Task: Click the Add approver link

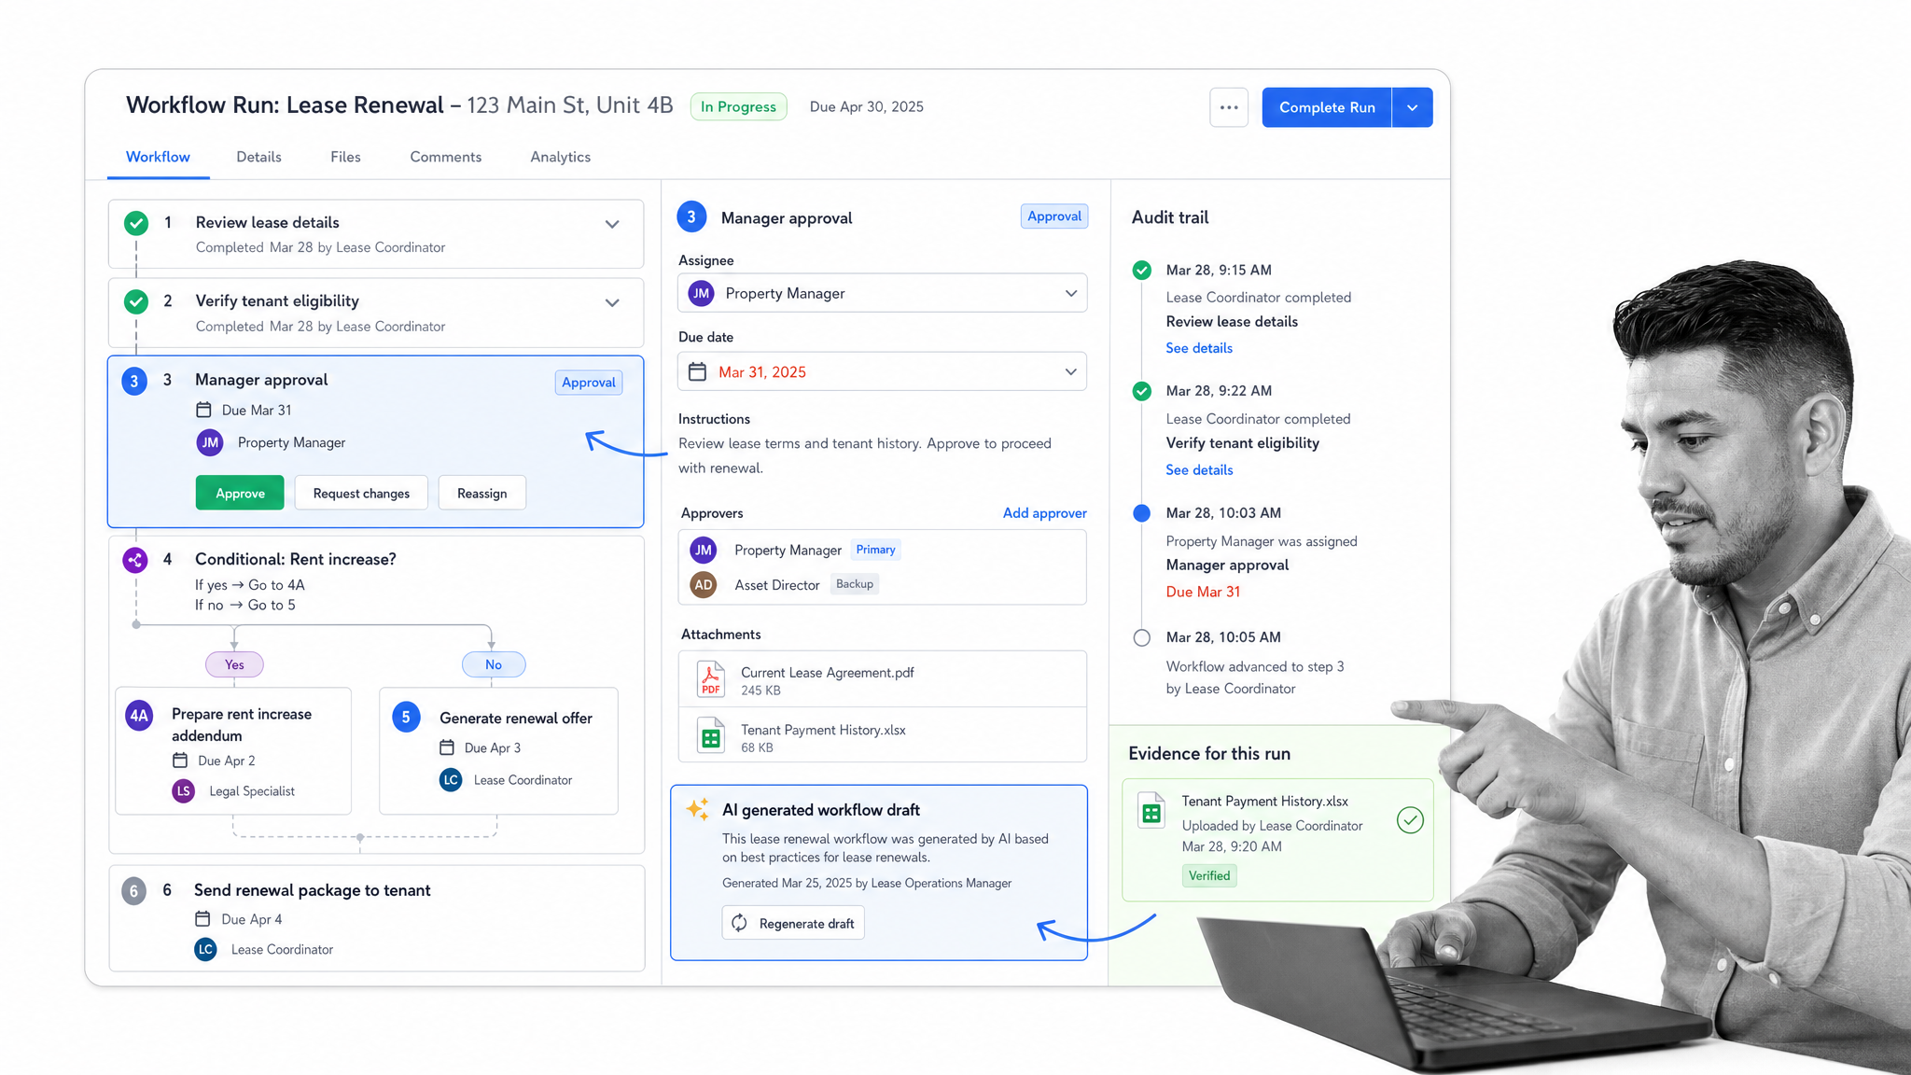Action: (x=1044, y=513)
